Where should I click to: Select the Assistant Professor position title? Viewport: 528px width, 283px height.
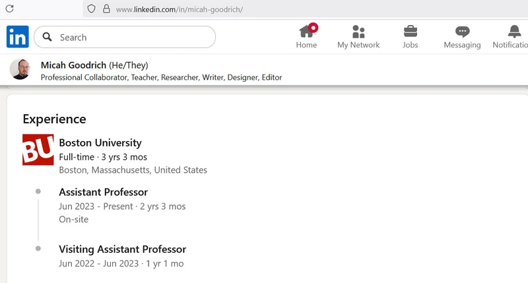pos(103,192)
